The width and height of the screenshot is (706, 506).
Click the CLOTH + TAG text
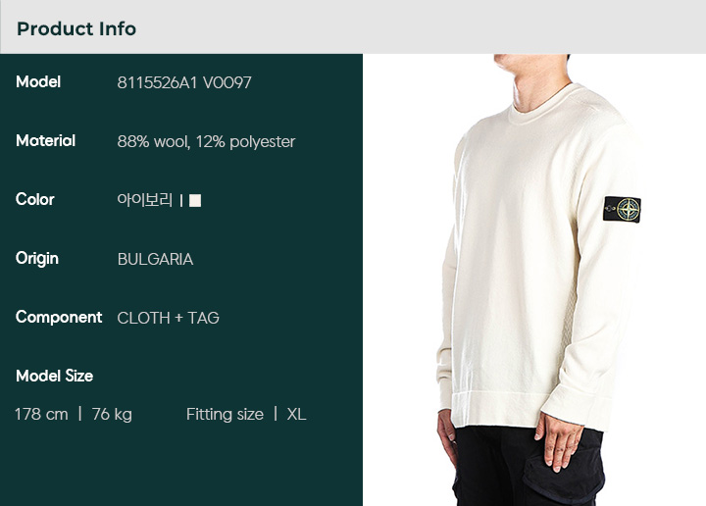[x=169, y=319]
